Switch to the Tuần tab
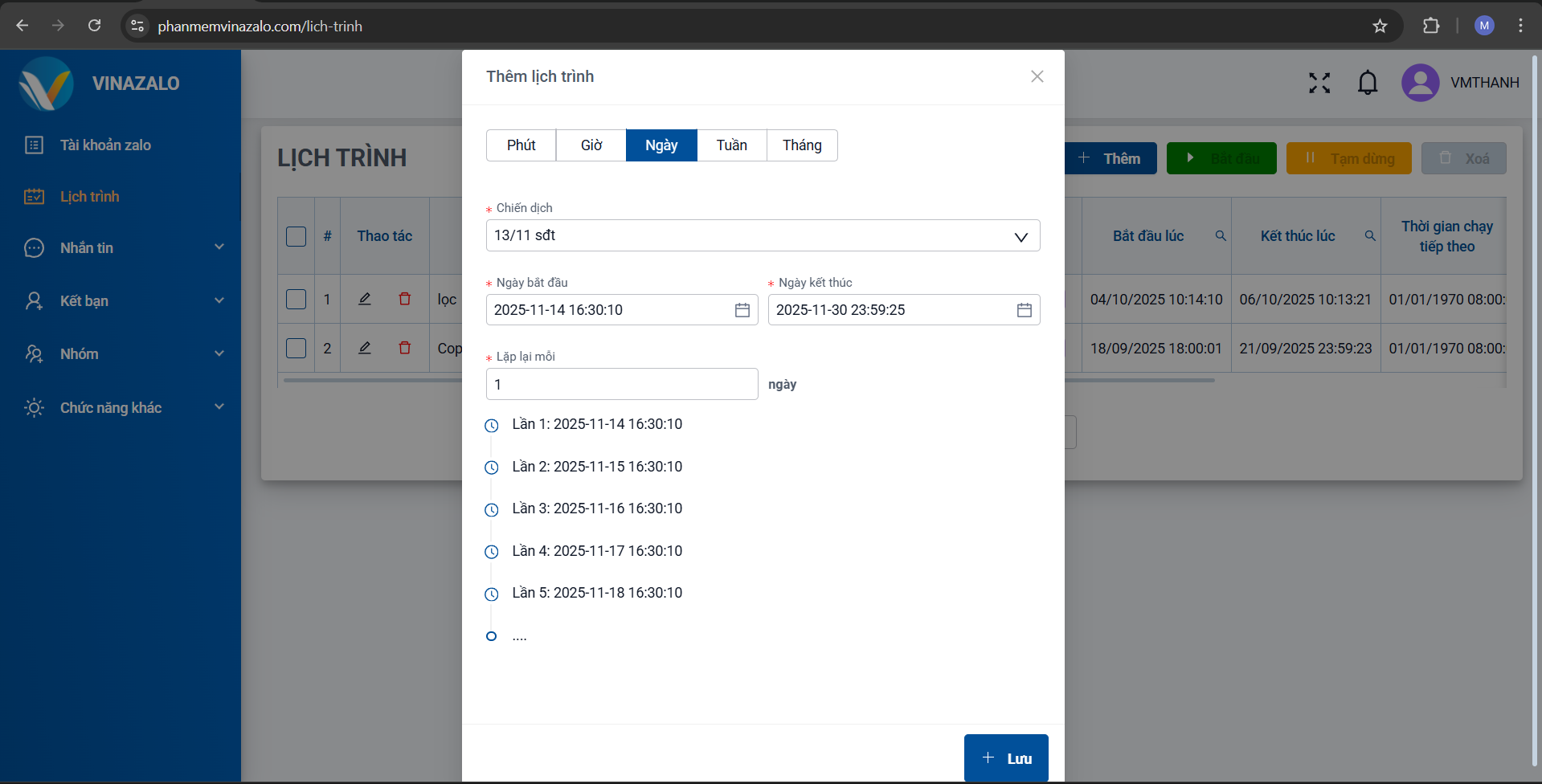Image resolution: width=1542 pixels, height=784 pixels. (731, 145)
